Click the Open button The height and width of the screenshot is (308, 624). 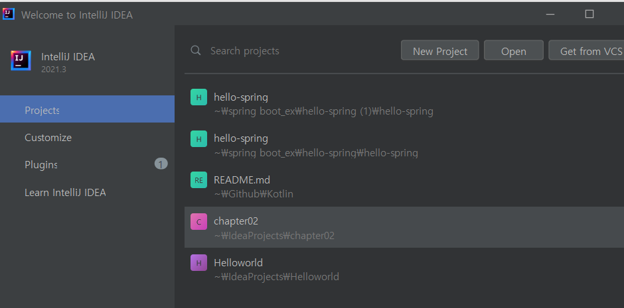coord(513,51)
